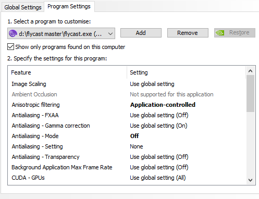This screenshot has width=259, height=199.
Task: Open the Transparency 'Use global setting (Off)' value
Action: pos(159,157)
